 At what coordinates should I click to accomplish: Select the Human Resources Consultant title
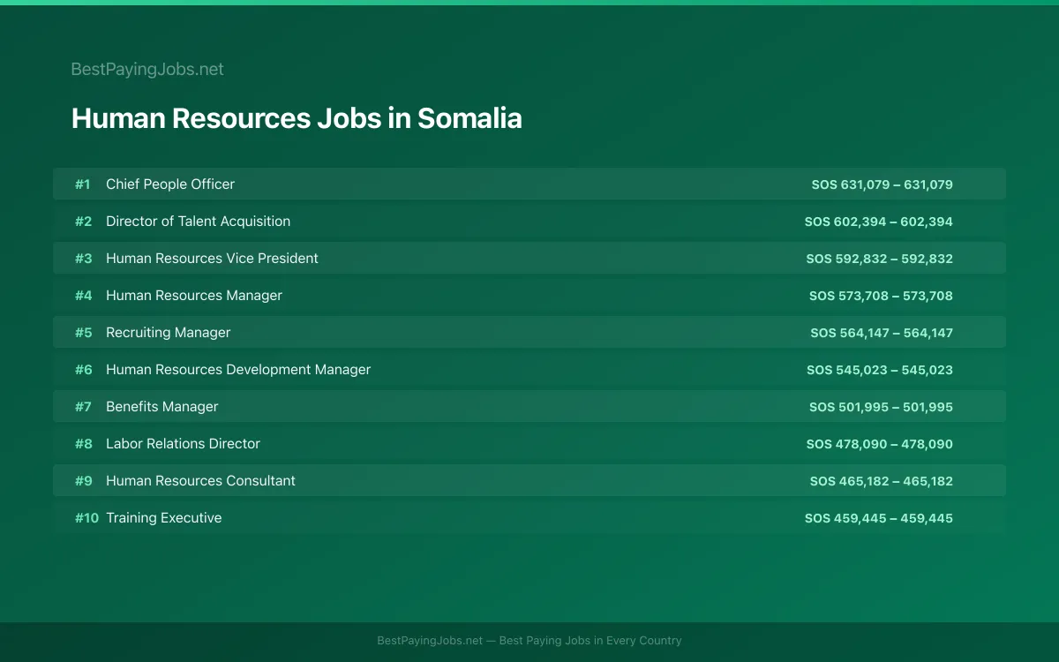[x=200, y=480]
